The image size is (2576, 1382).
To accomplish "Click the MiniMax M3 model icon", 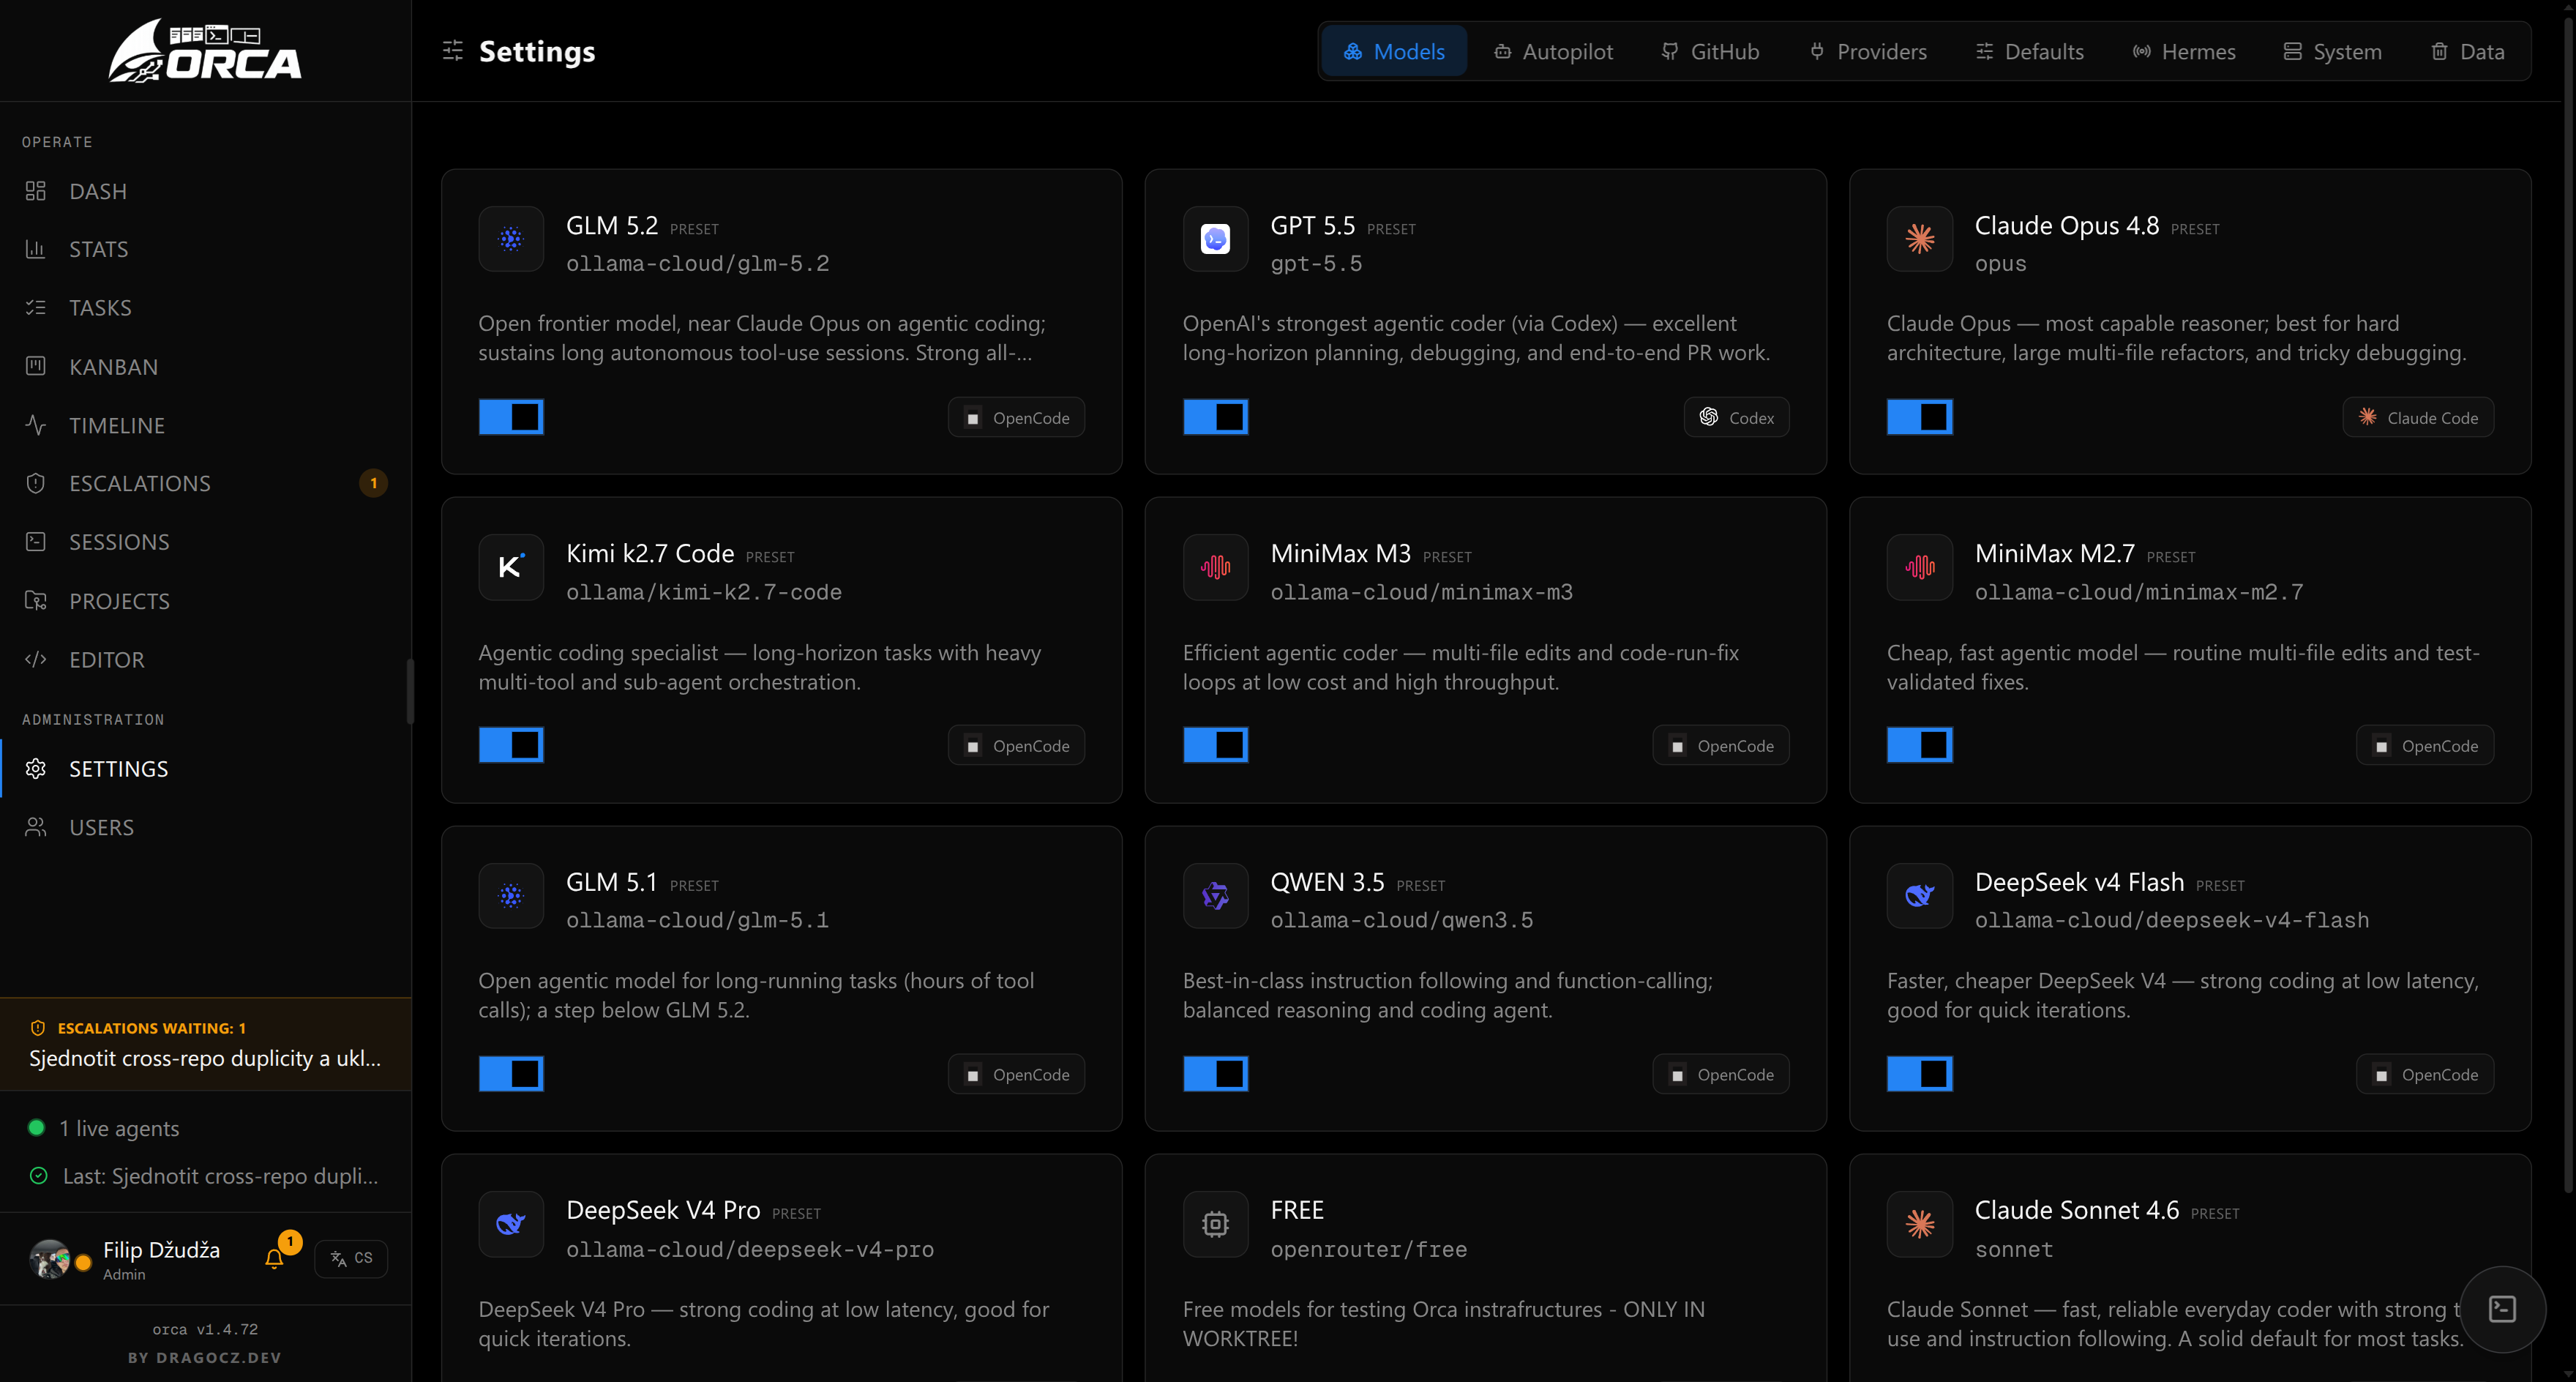I will coord(1215,567).
